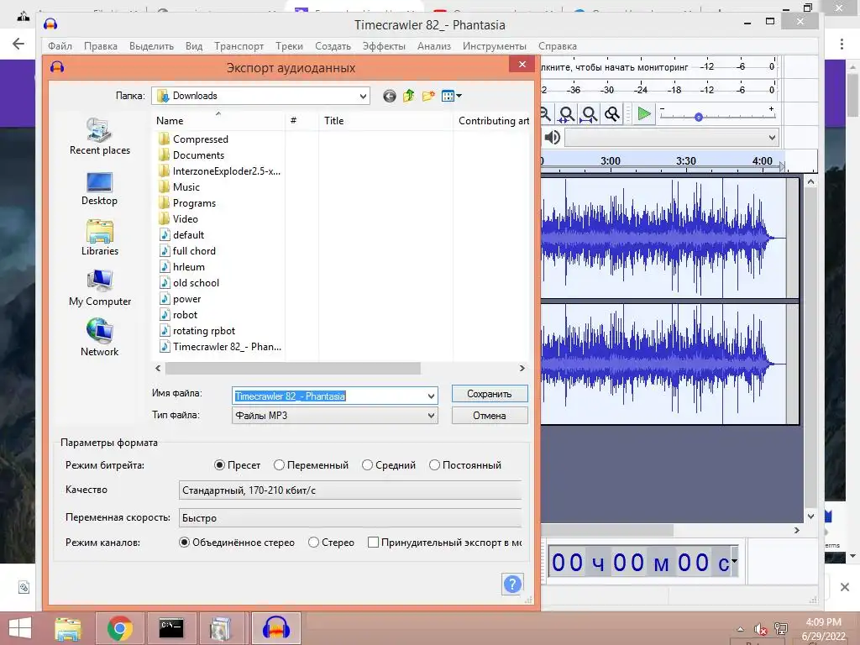Click the Отмена button

490,416
